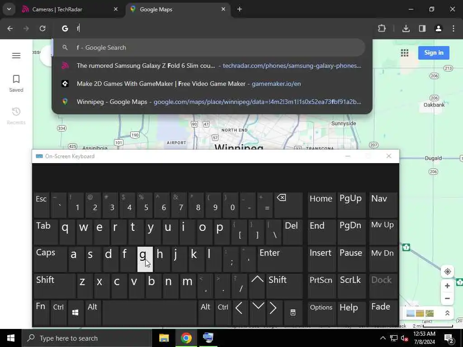Viewport: 463px width, 347px height.
Task: Click the Enter key on keyboard
Action: [x=280, y=259]
